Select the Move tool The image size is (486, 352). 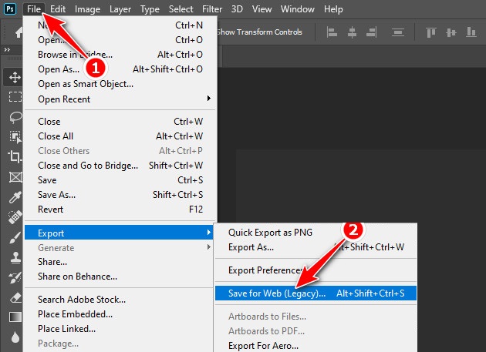coord(15,77)
